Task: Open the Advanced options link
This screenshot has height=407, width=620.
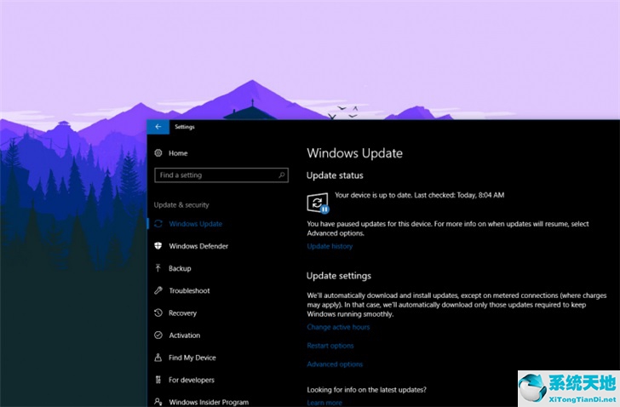Action: [335, 364]
